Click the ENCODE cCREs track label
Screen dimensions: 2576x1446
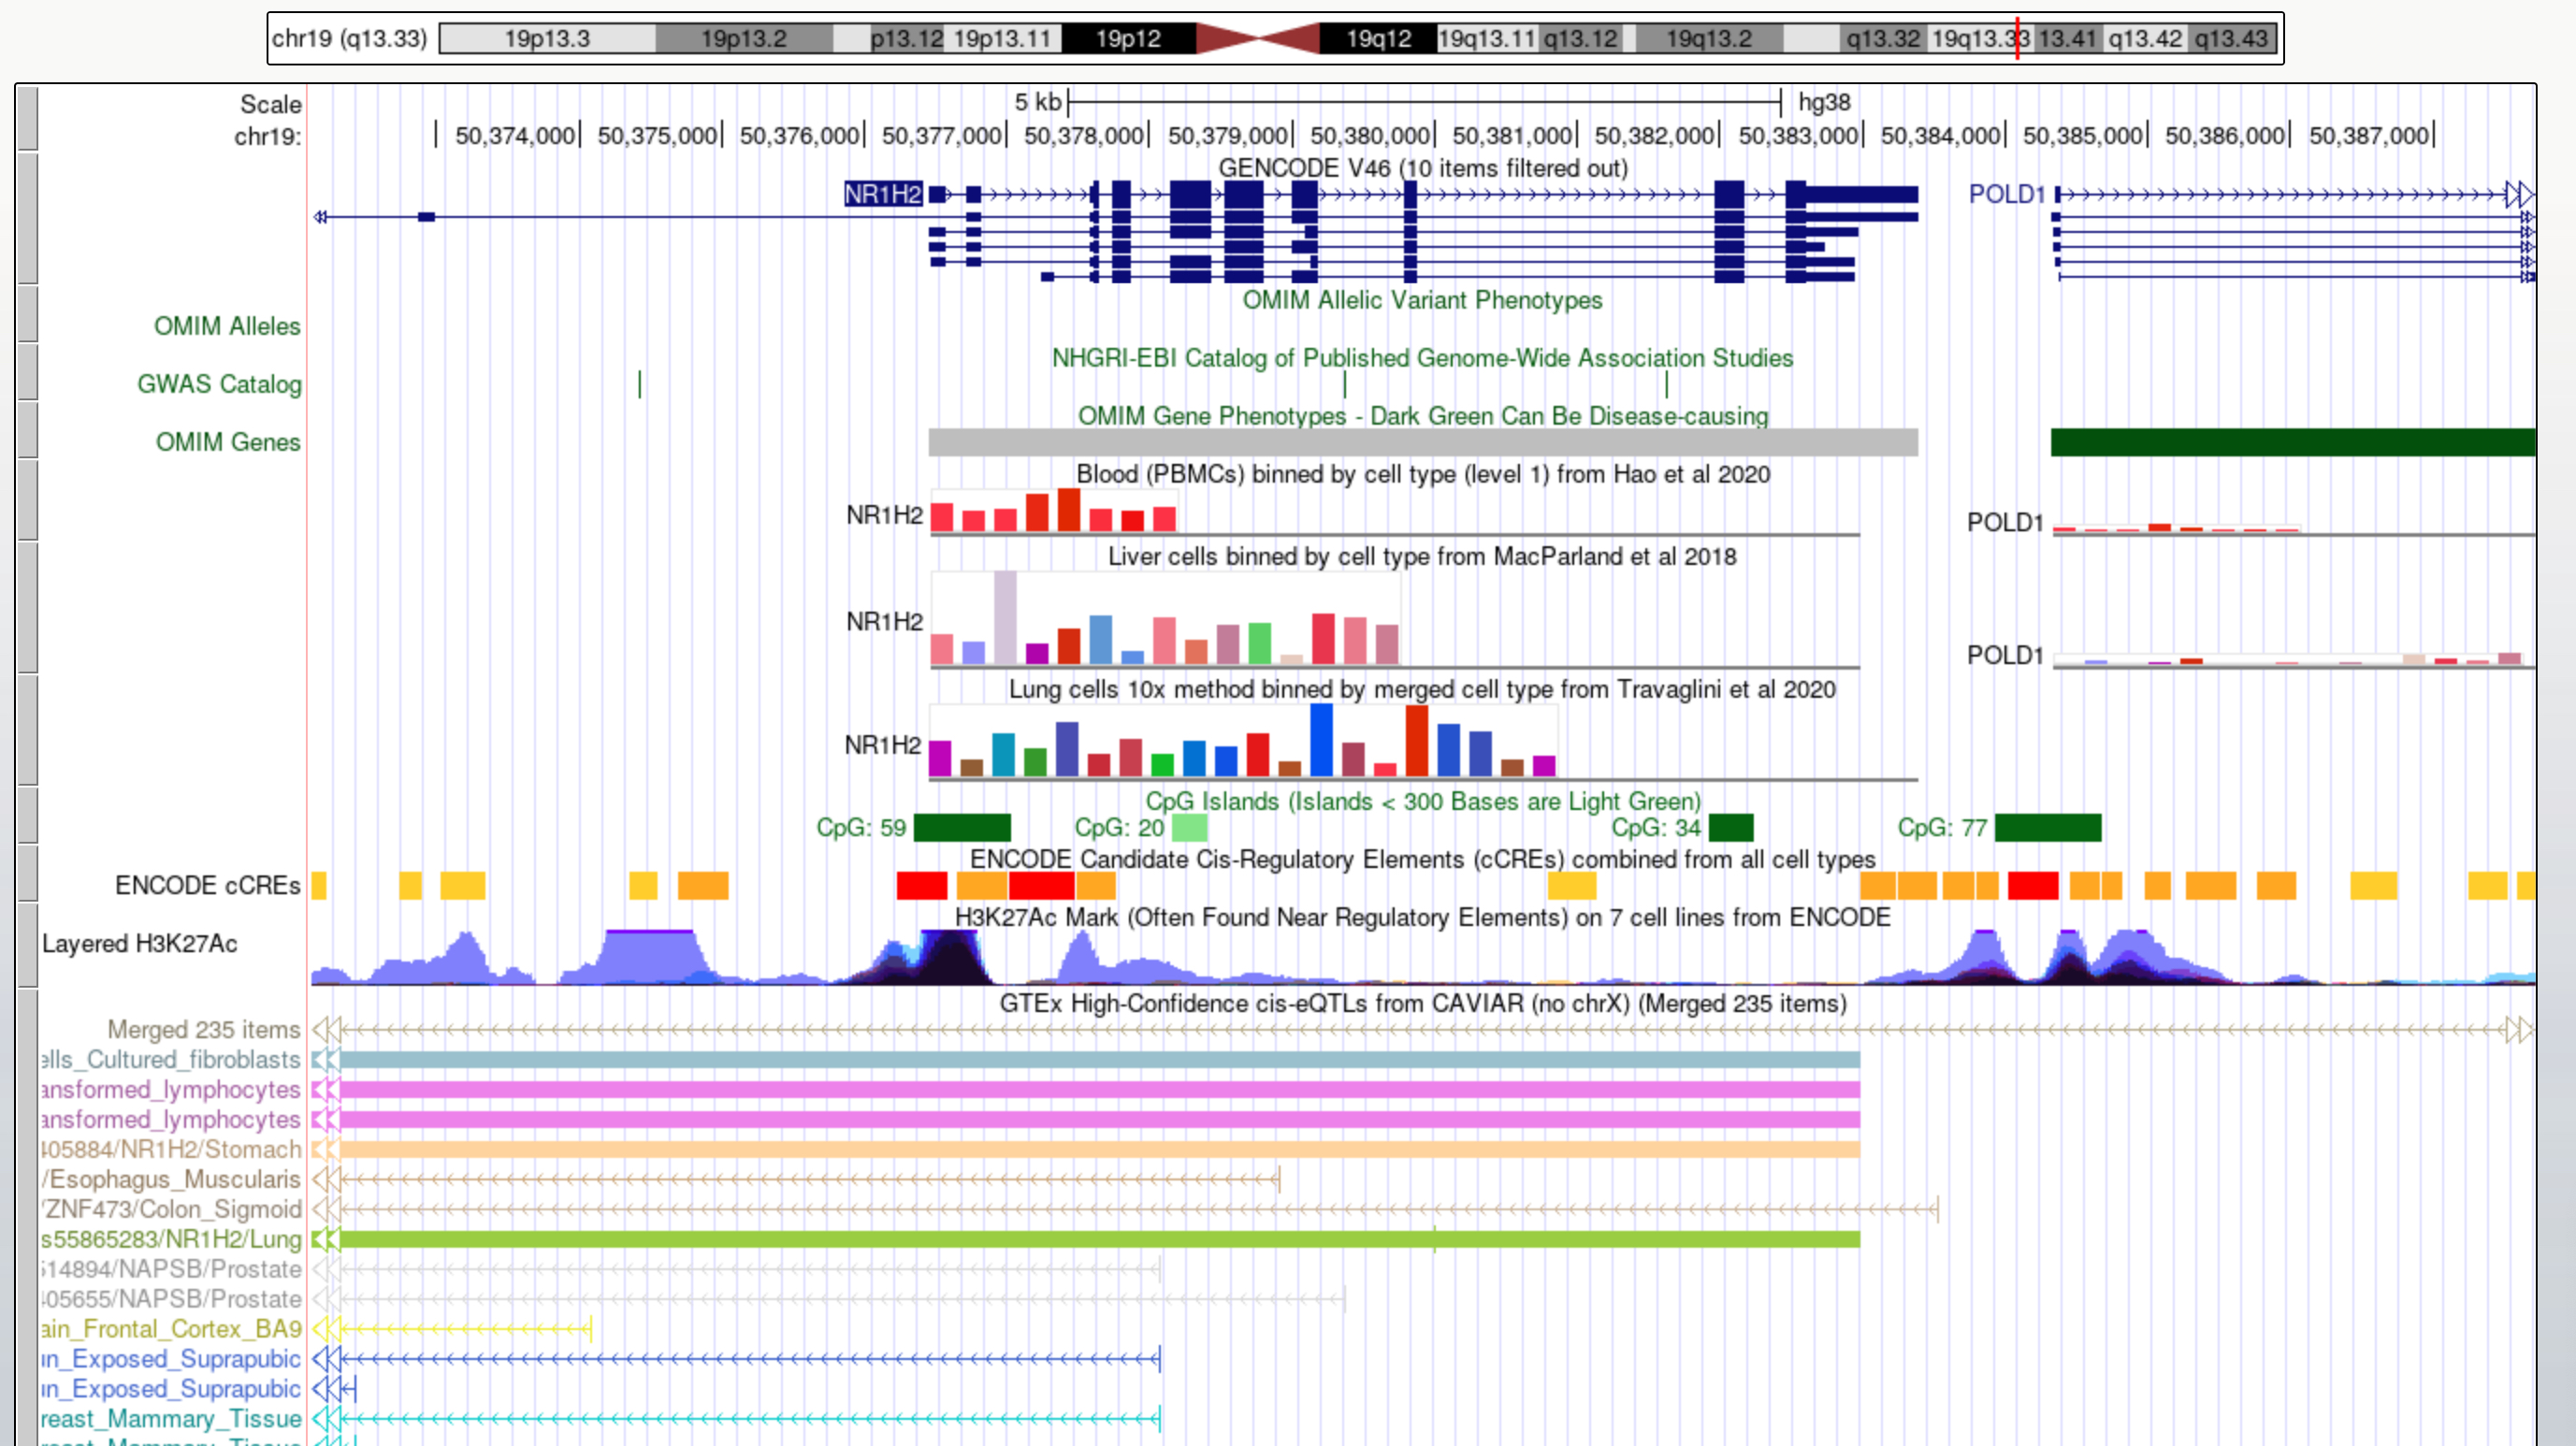(207, 885)
